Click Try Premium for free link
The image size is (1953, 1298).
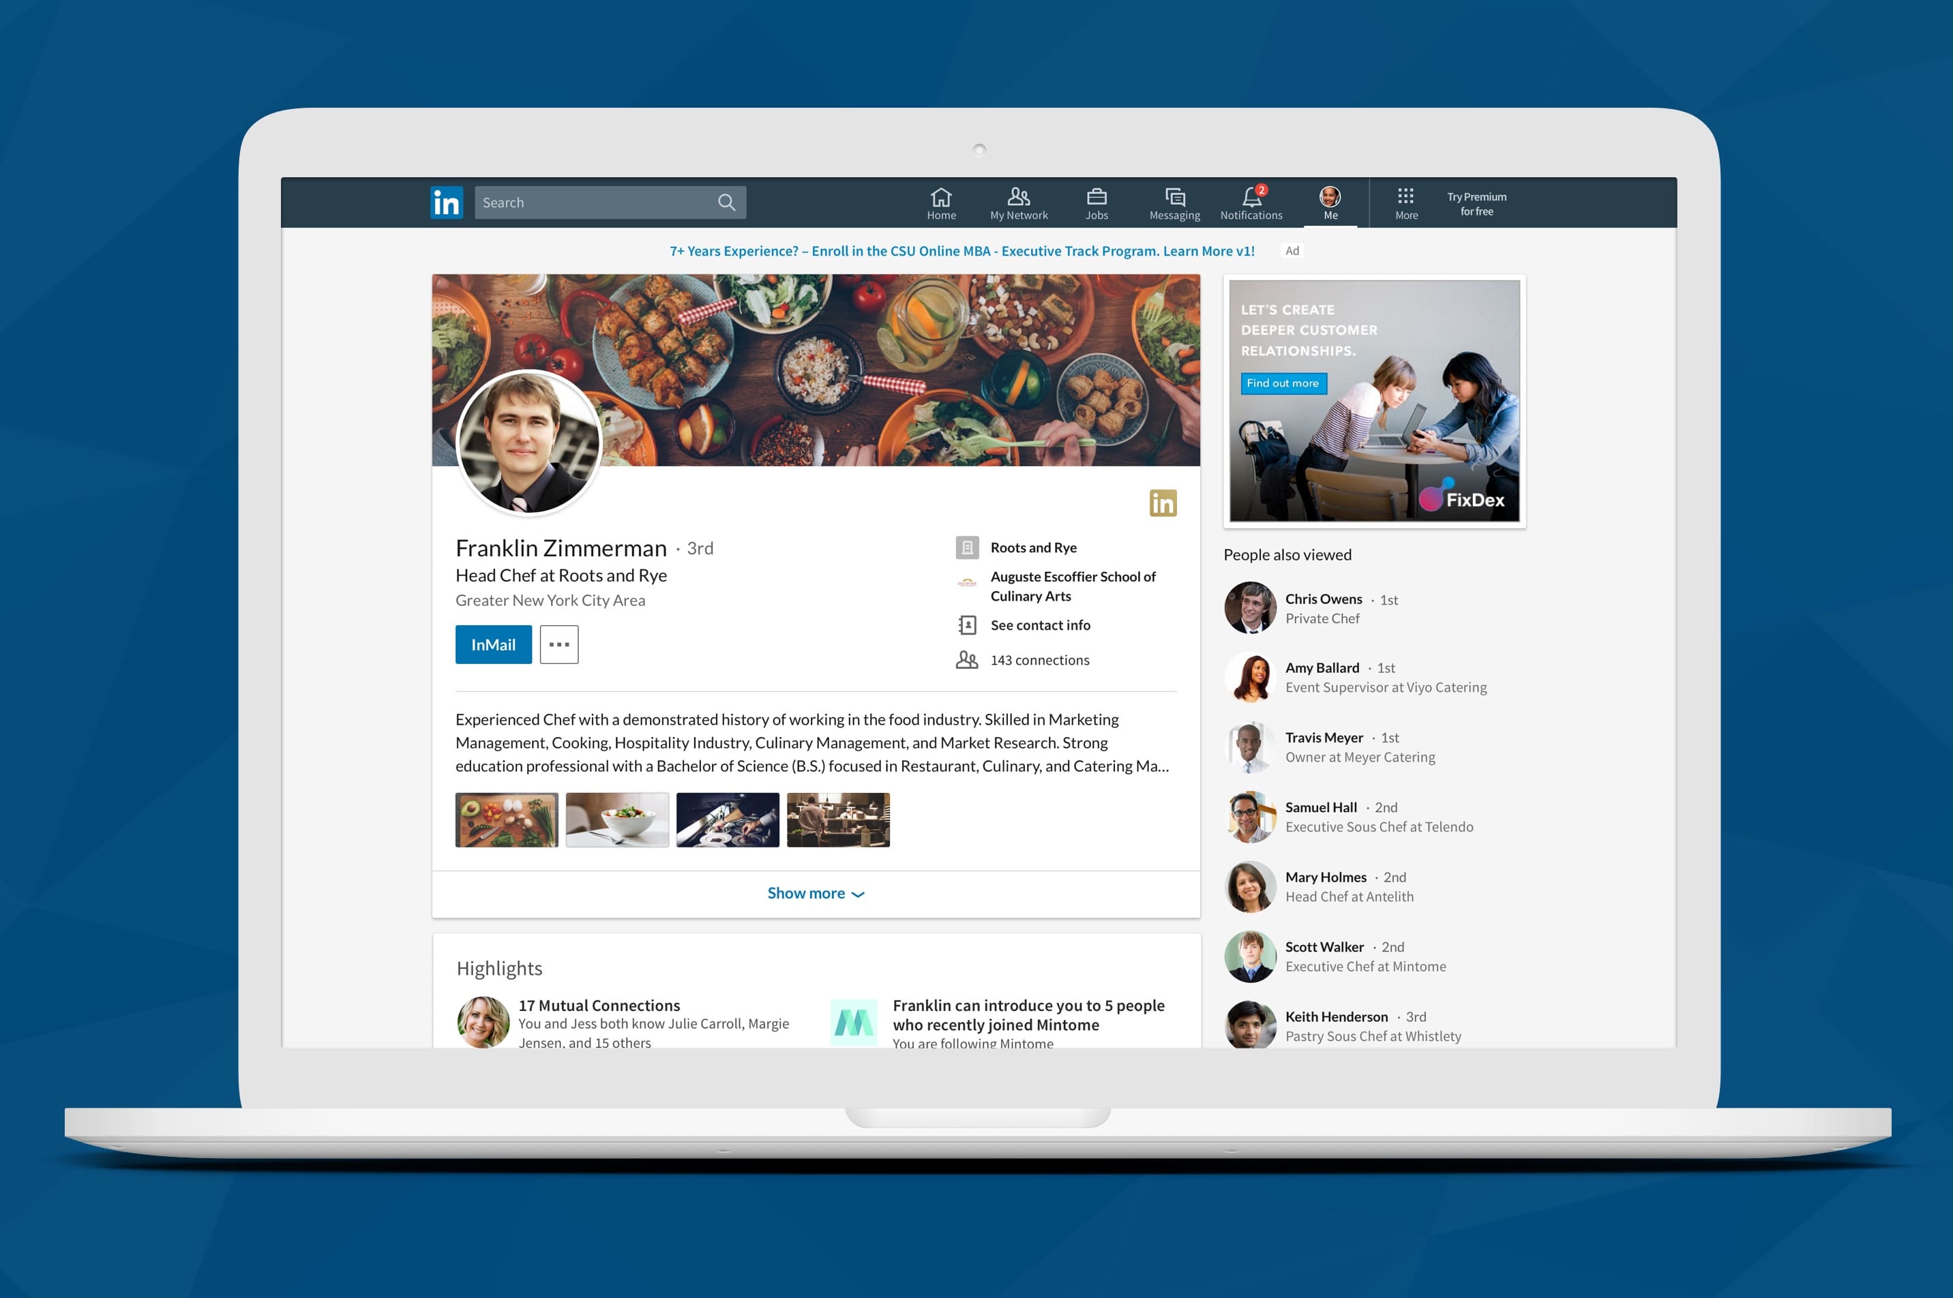[x=1476, y=201]
